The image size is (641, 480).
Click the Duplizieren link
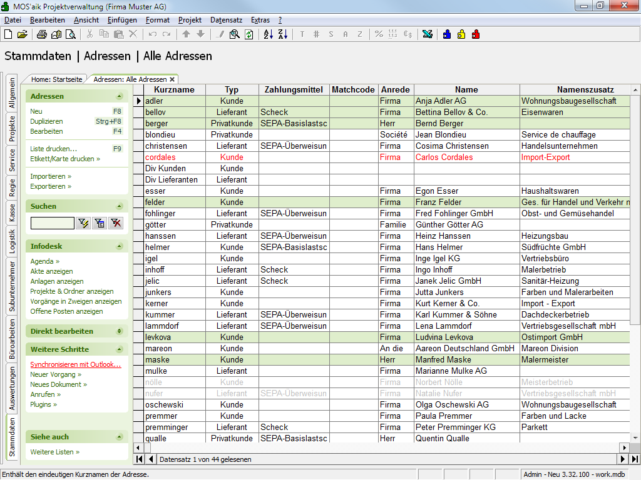46,121
